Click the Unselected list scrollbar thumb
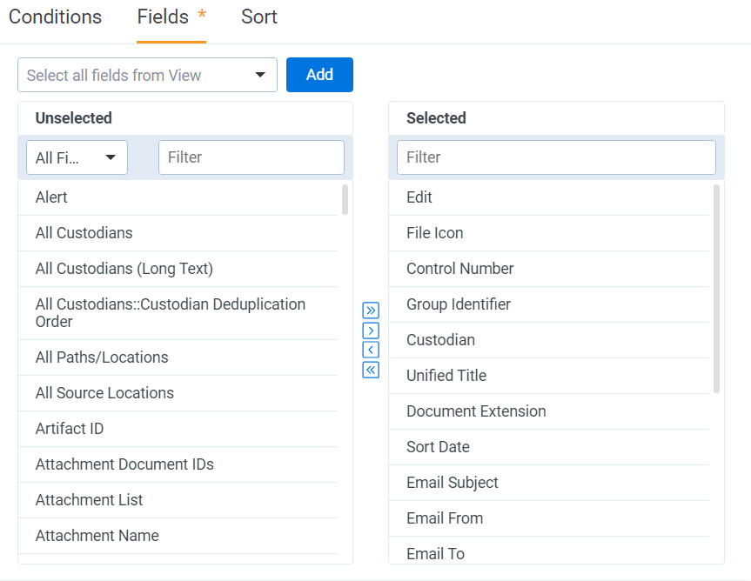This screenshot has height=581, width=751. (x=345, y=199)
